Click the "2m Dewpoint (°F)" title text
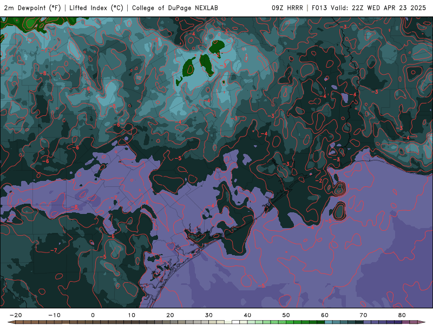Screen dimensions: 433x325 pyautogui.click(x=32, y=8)
